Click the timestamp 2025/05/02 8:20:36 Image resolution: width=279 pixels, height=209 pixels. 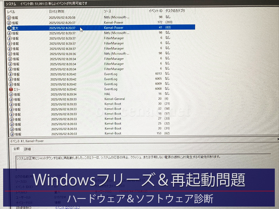[x=63, y=54]
